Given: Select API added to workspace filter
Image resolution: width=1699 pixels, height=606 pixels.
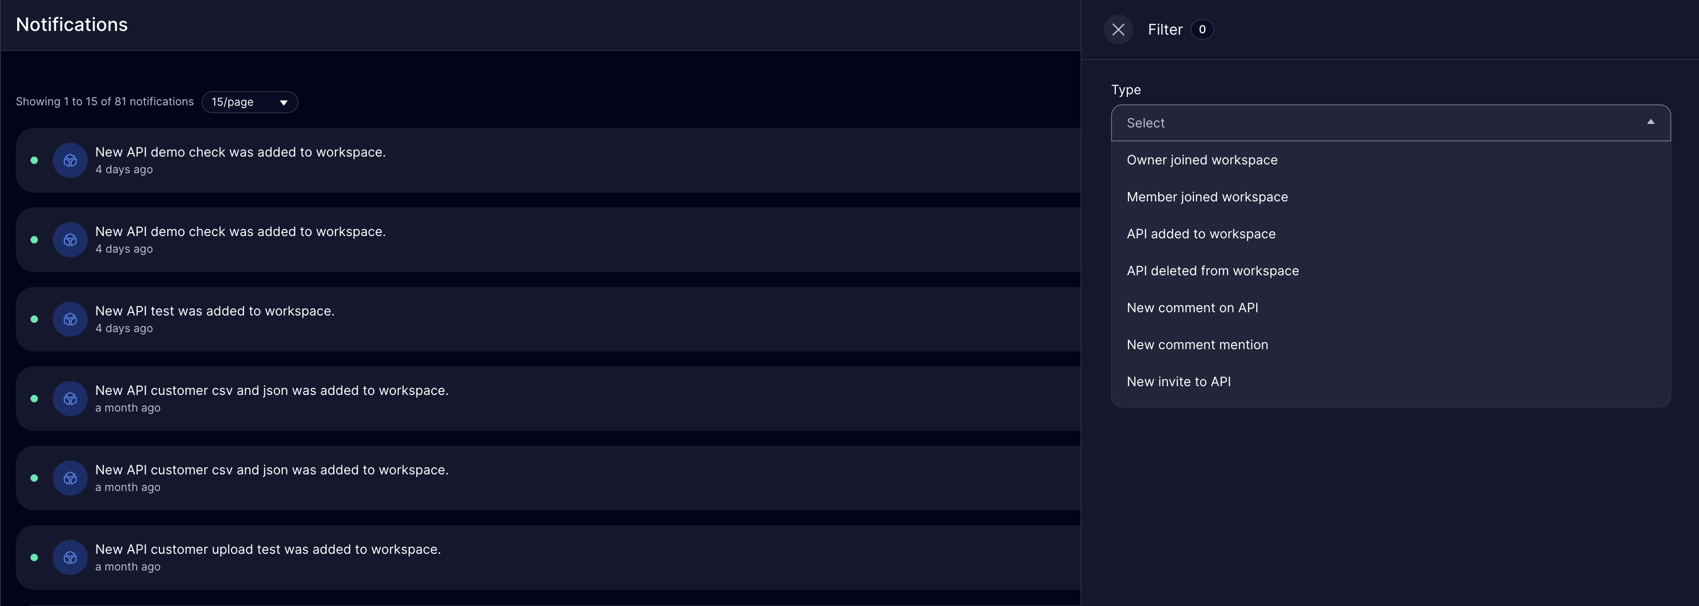Looking at the screenshot, I should pyautogui.click(x=1200, y=234).
